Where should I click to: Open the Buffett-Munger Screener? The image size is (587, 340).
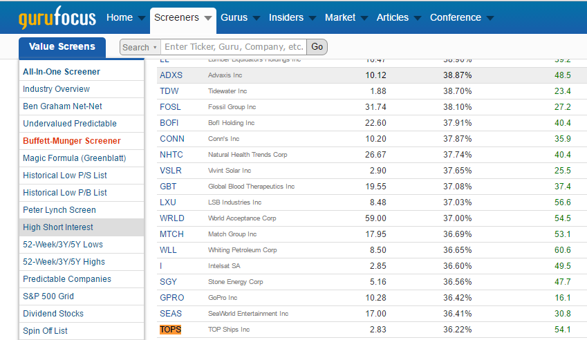(x=71, y=141)
